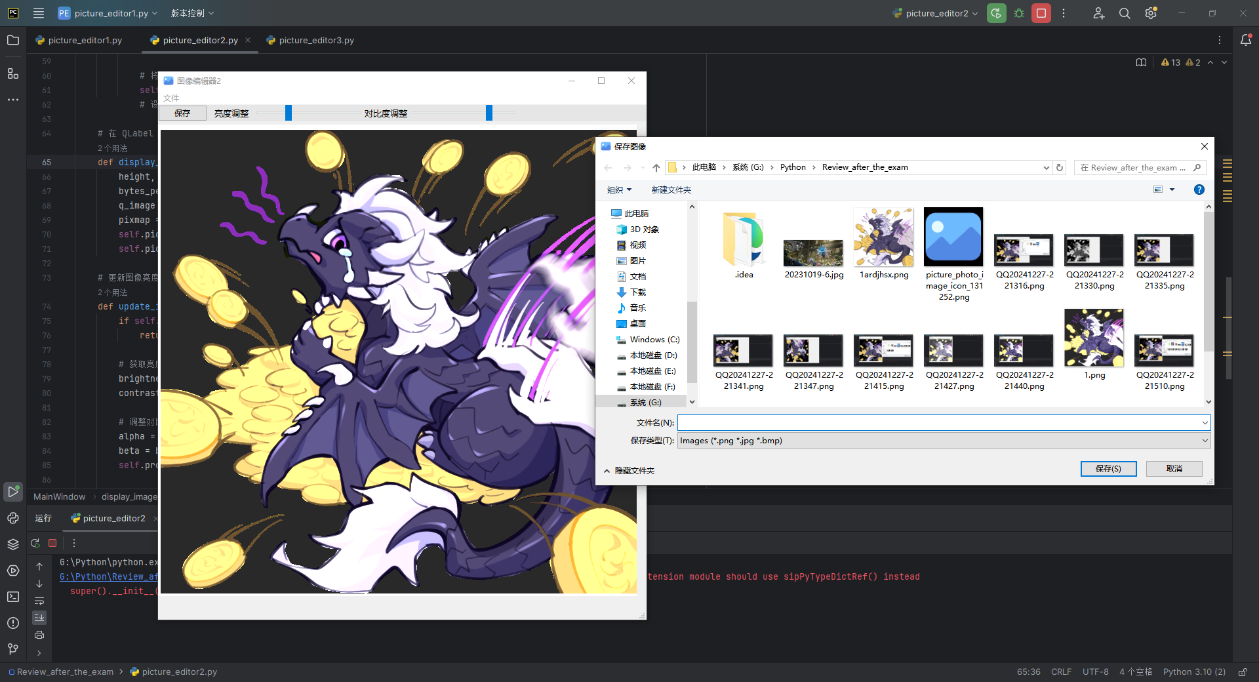Toggle Reader Mode book icon in editor

1142,62
